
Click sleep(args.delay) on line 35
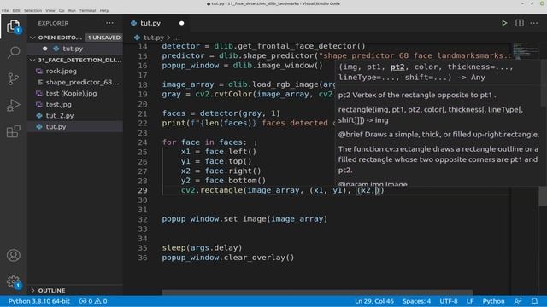[x=202, y=248]
